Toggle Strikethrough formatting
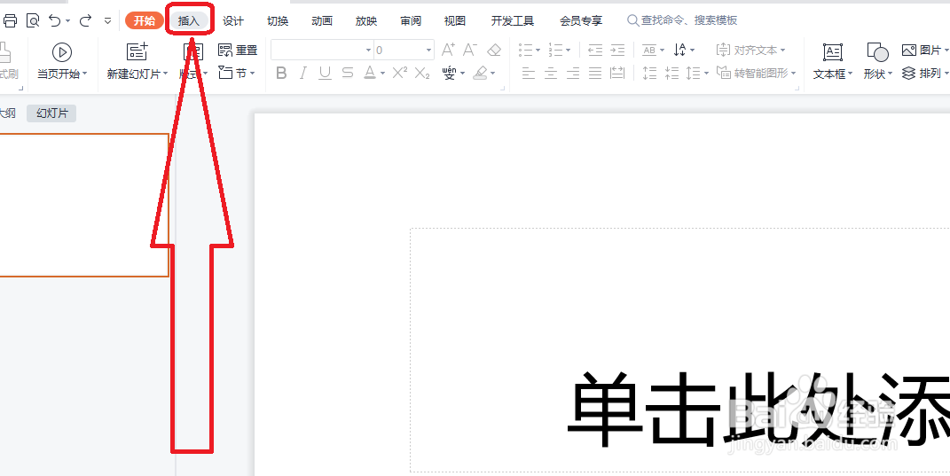This screenshot has height=476, width=950. coord(347,74)
